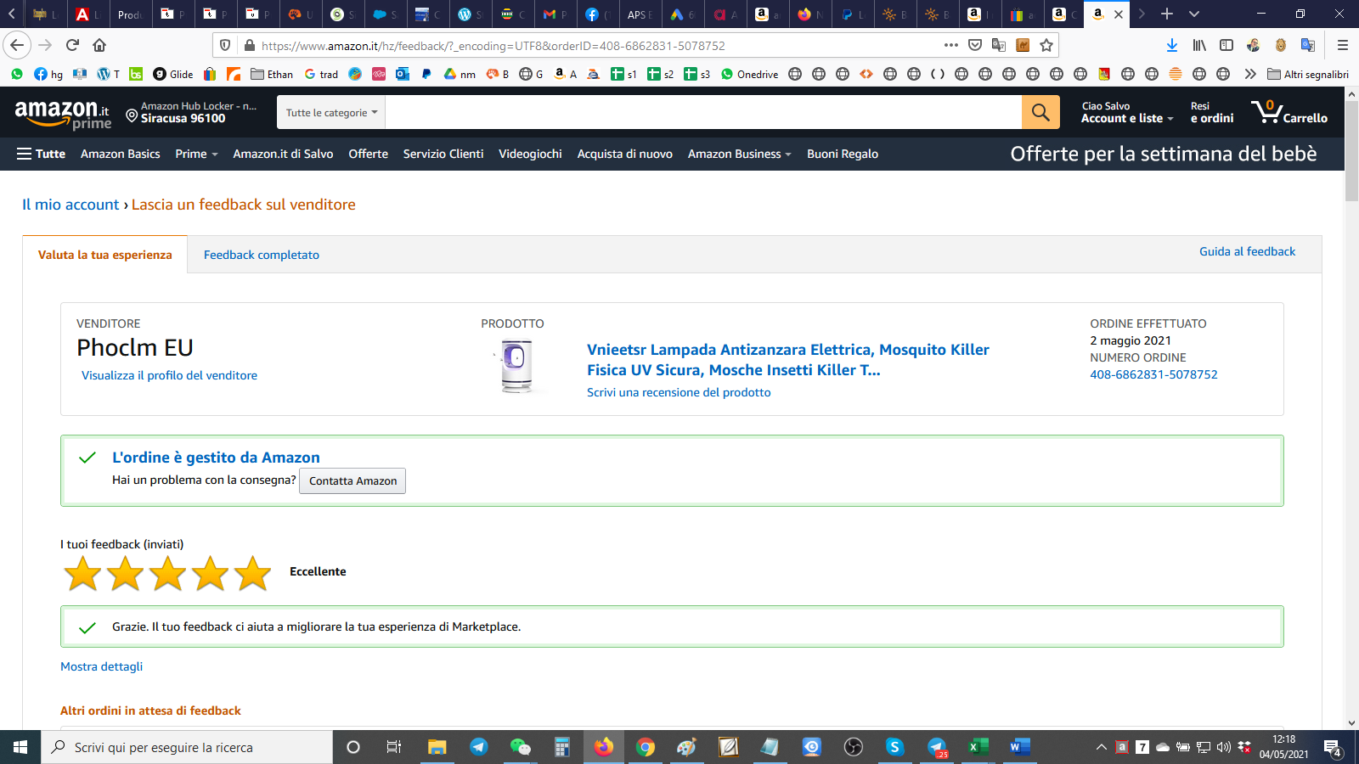Open Telegram from the taskbar
This screenshot has height=764, width=1359.
click(x=478, y=747)
